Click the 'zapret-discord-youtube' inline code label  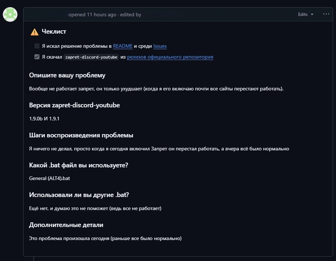point(91,57)
